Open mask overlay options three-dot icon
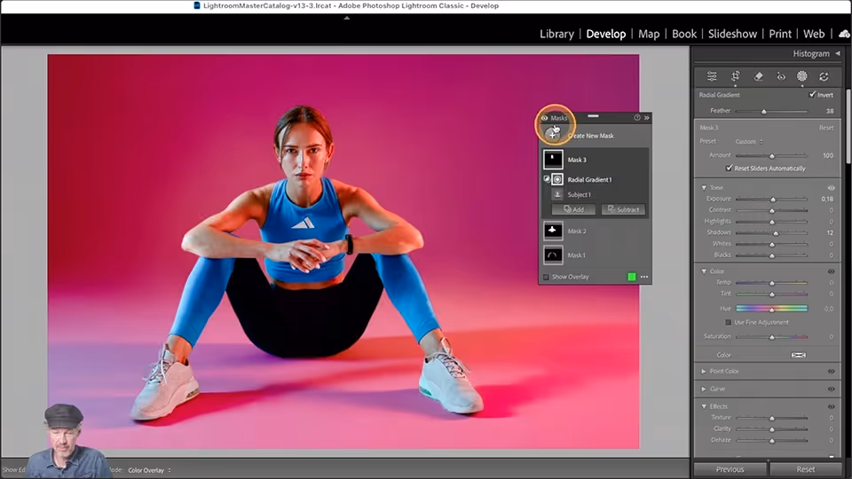This screenshot has height=479, width=852. (644, 277)
